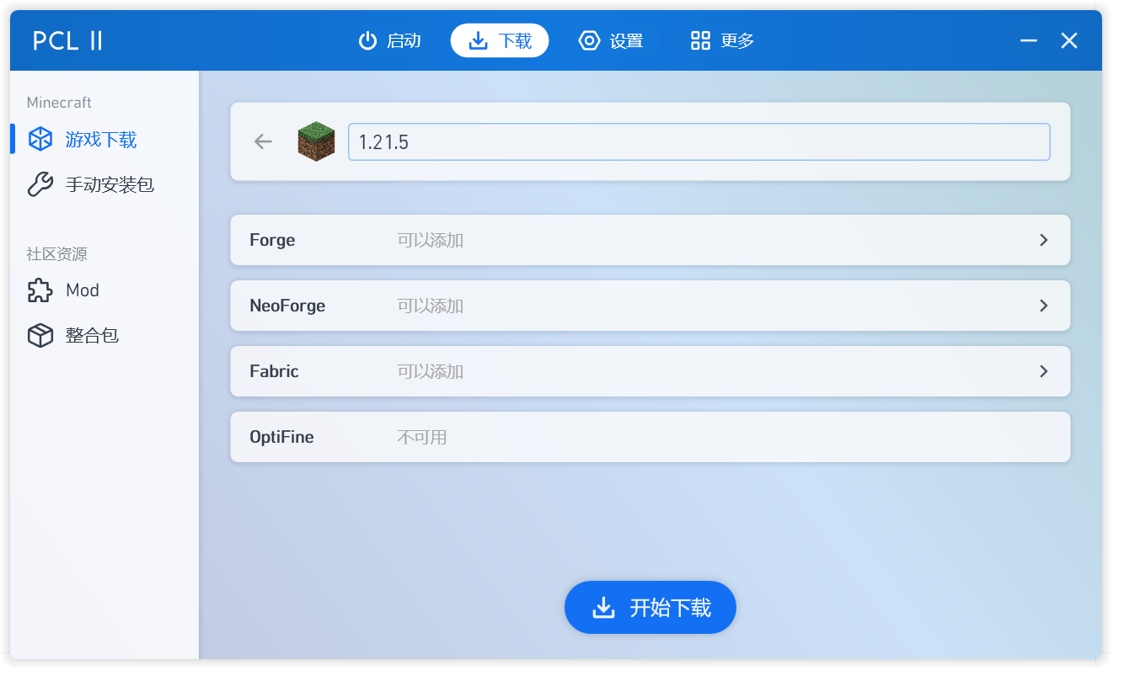The image size is (1124, 681).
Task: Expand the NeoForge row chevron
Action: click(1044, 306)
